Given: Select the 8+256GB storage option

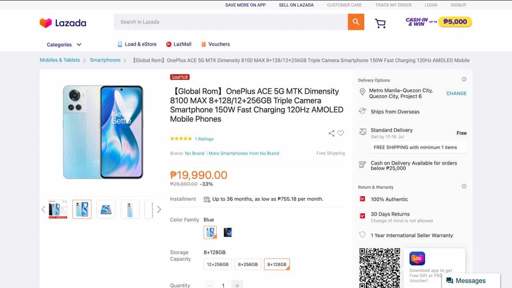Looking at the screenshot, I should pyautogui.click(x=248, y=264).
